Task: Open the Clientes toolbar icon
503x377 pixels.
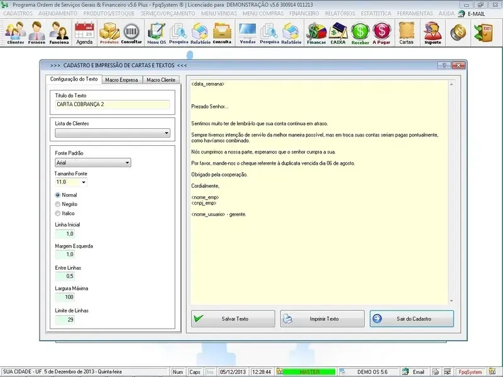Action: click(x=15, y=33)
